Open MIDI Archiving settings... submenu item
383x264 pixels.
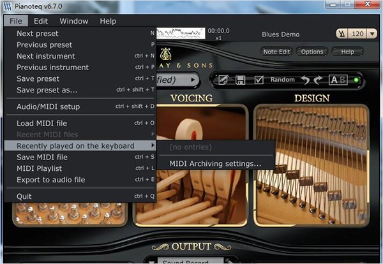[x=216, y=163]
